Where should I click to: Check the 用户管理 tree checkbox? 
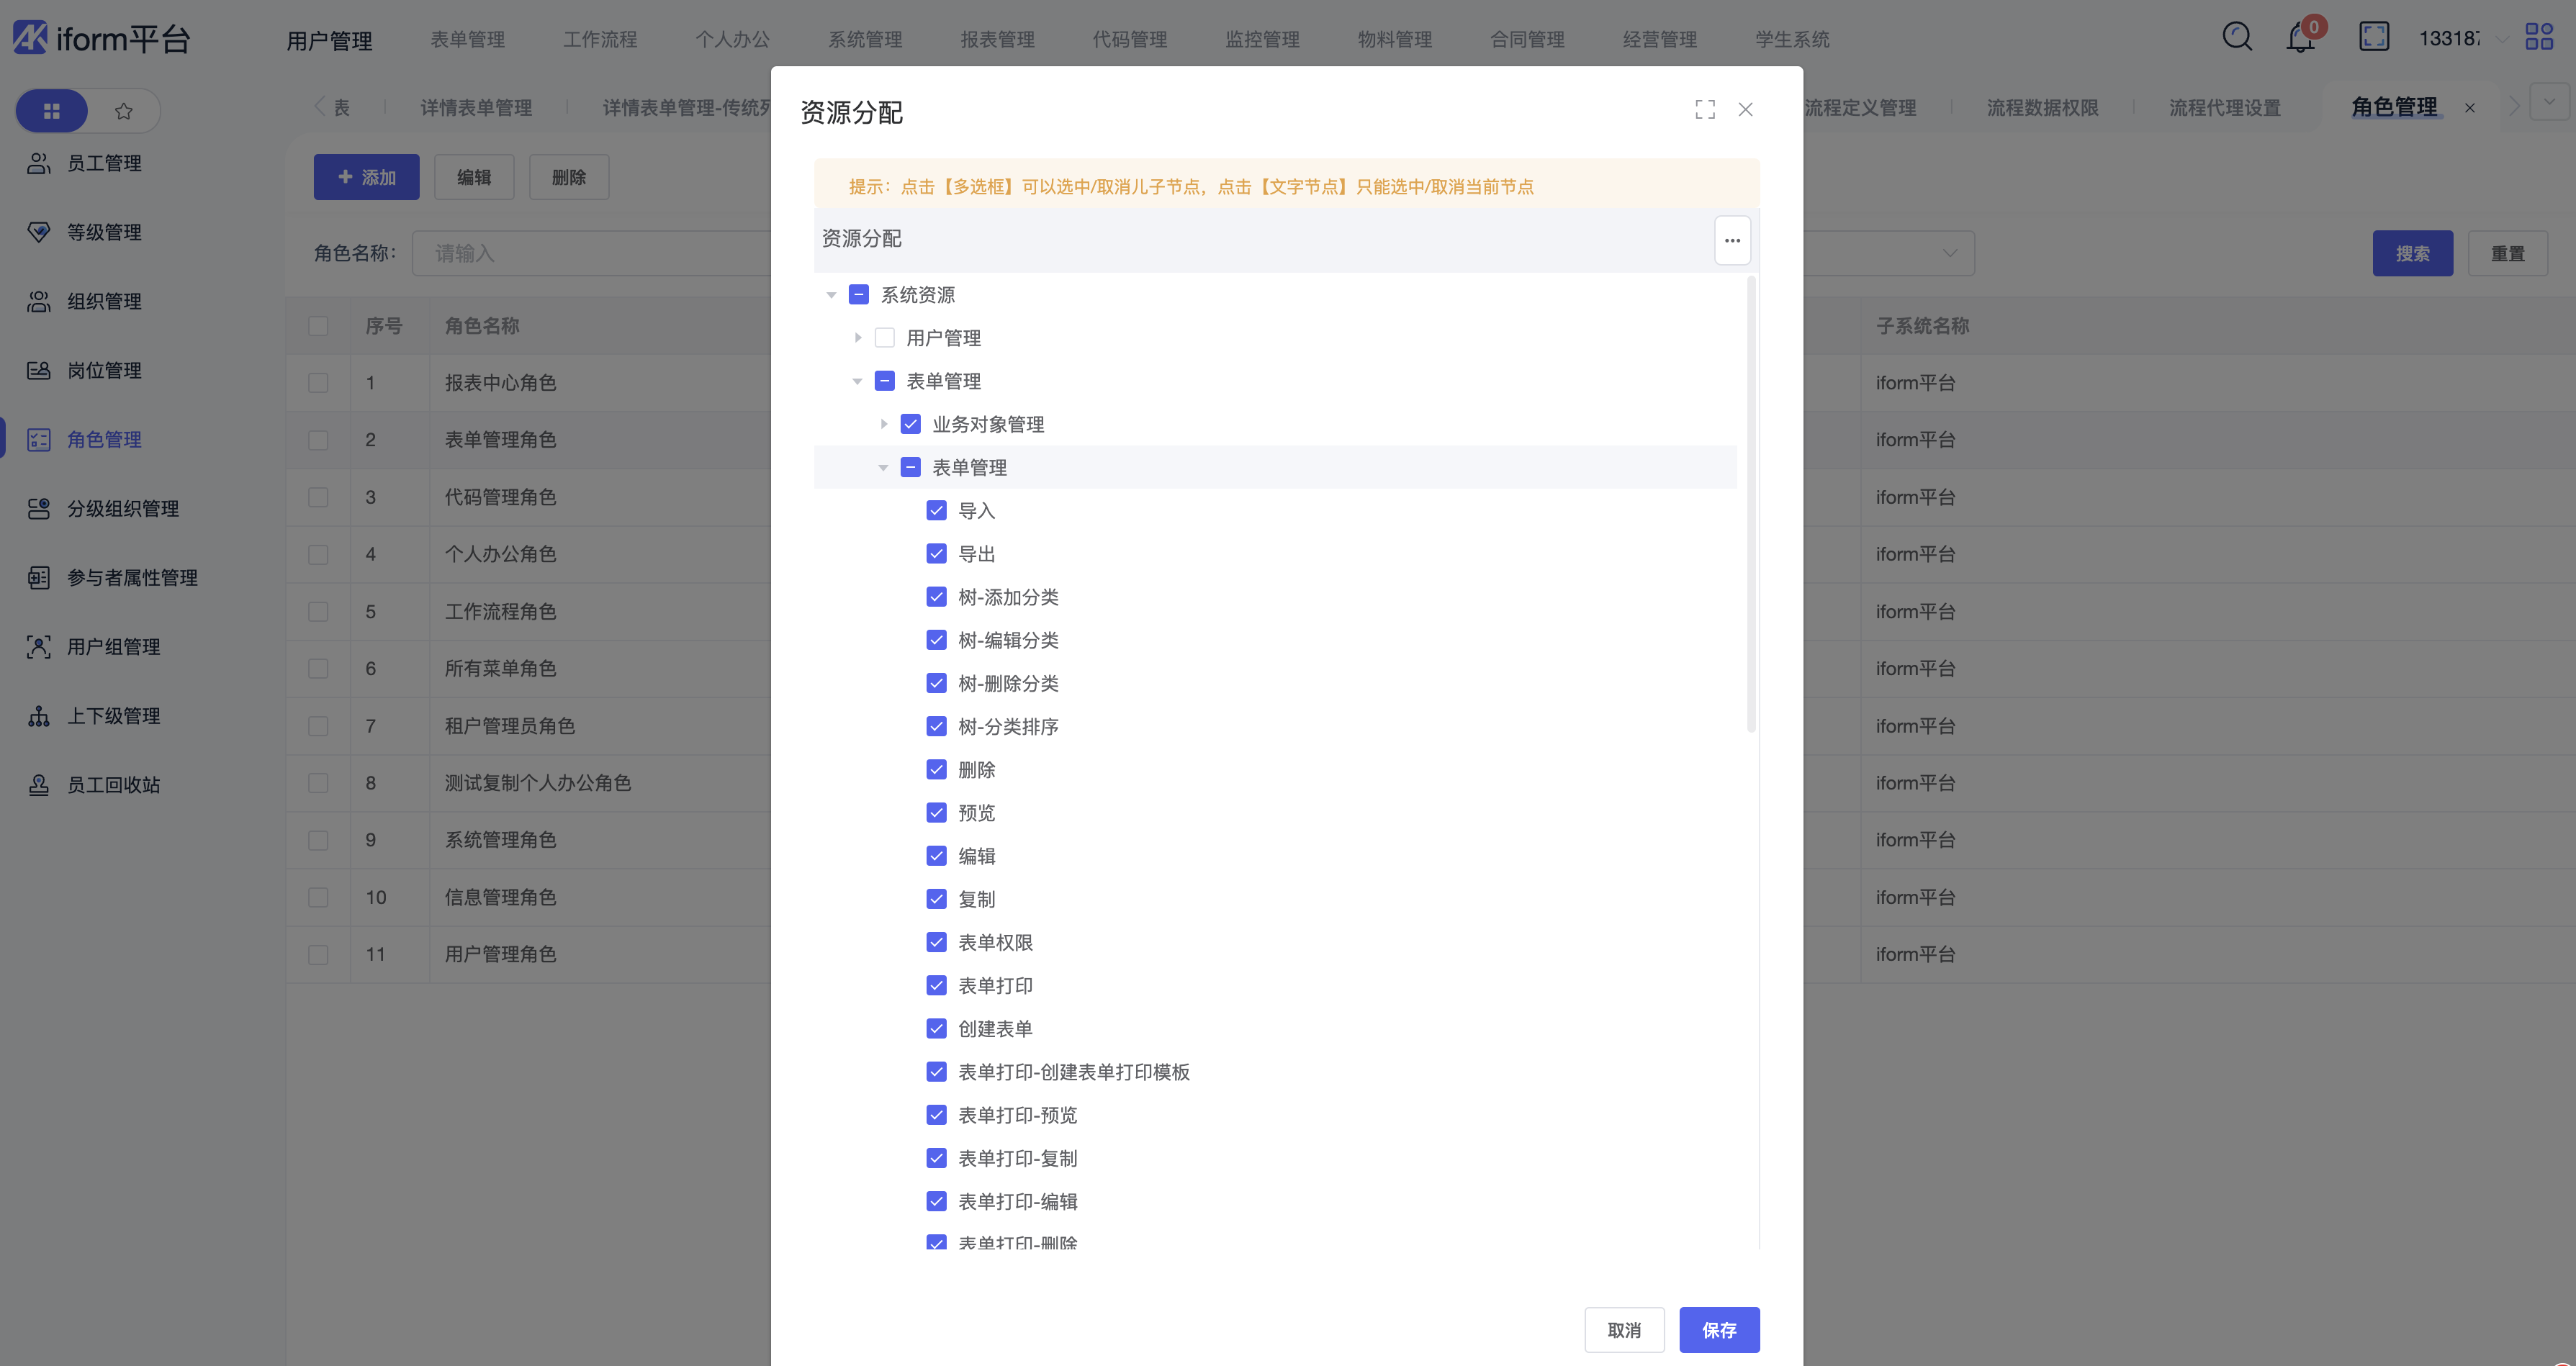(x=884, y=338)
